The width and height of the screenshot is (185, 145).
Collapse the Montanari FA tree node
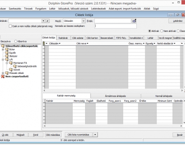tap(7, 63)
